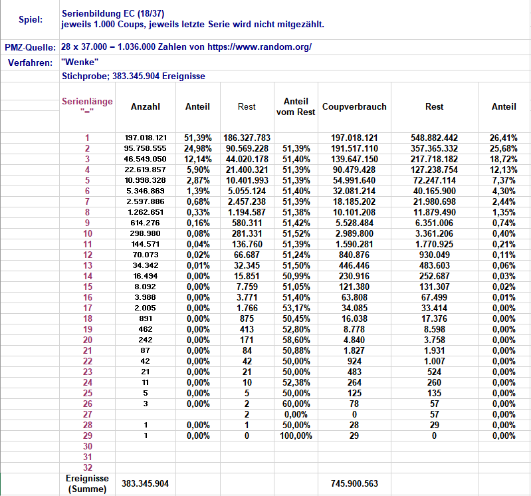Select Coupverbrauch value 446.446
Viewport: 531px width, 496px height.
[354, 265]
